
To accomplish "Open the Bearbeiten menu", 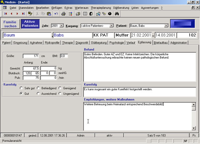I will click(42, 8).
